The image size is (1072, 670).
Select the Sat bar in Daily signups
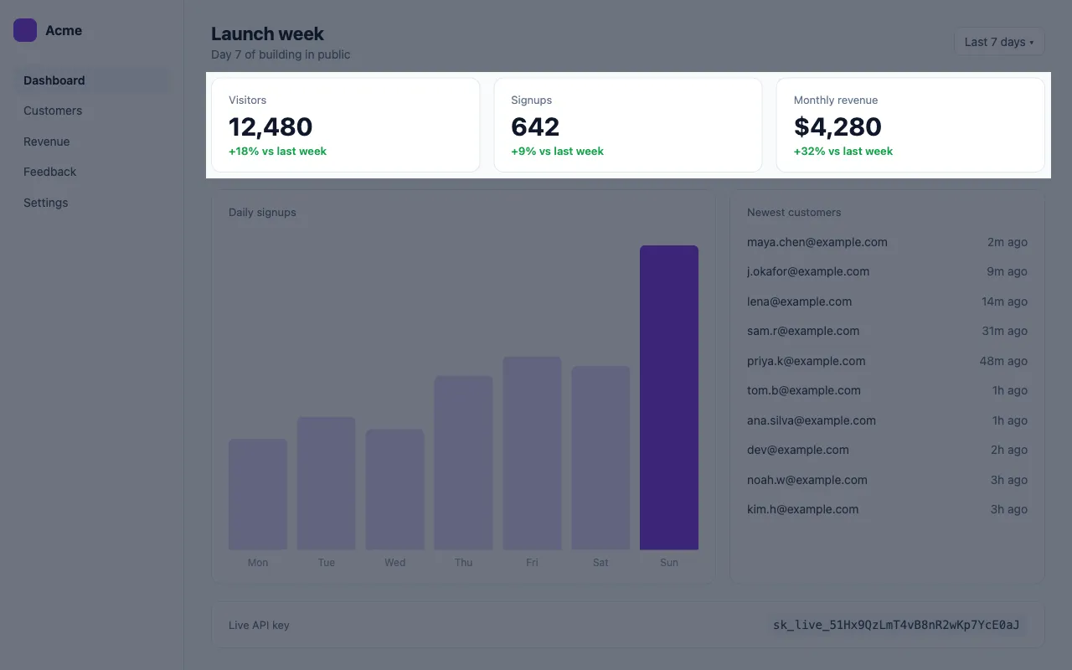600,458
